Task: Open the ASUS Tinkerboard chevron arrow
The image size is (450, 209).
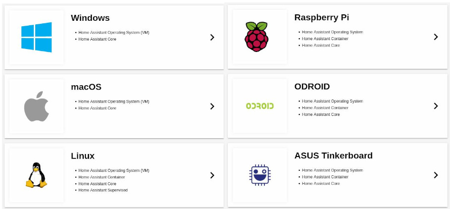Action: [436, 175]
